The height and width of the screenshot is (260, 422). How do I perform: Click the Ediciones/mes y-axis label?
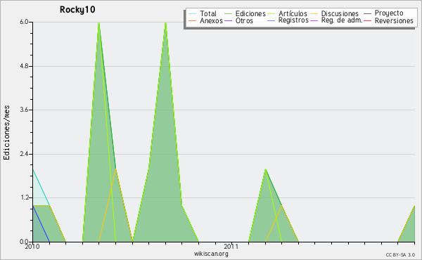click(6, 133)
